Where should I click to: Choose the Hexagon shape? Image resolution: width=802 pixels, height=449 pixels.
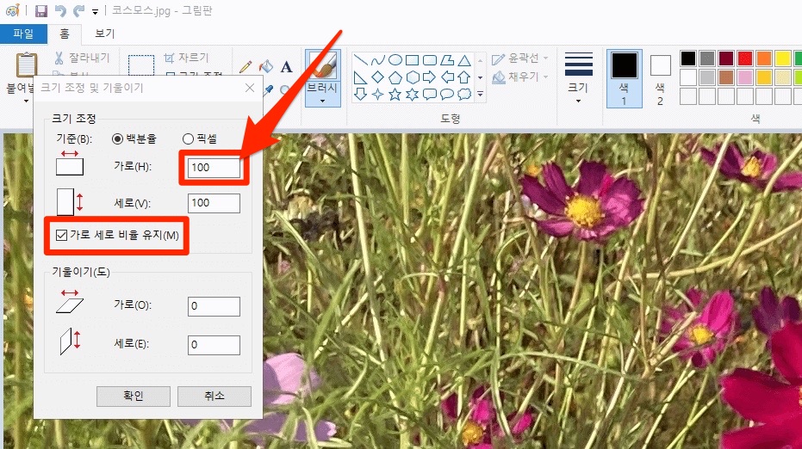tap(413, 77)
